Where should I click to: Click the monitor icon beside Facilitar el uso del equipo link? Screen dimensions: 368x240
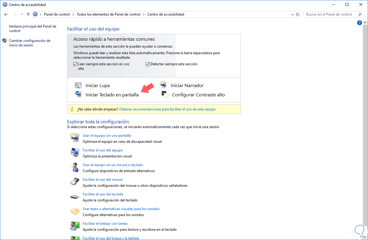tap(74, 153)
